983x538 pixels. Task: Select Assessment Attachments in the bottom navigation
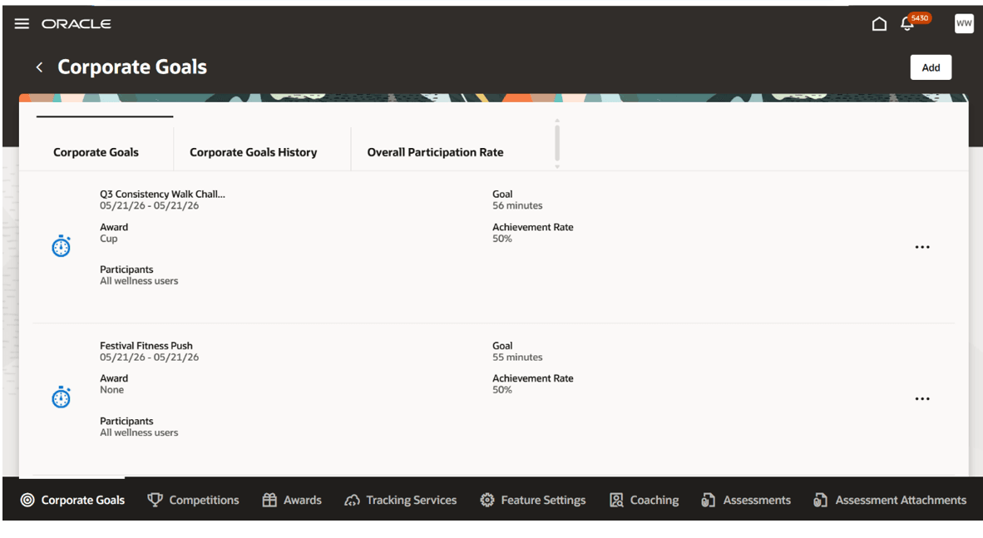point(890,500)
